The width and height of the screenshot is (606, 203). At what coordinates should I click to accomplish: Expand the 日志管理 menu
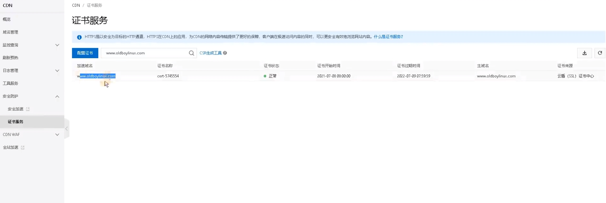57,71
